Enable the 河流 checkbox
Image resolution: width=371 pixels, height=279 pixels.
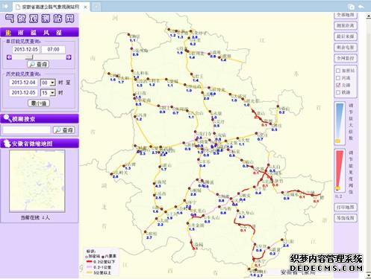pos(338,78)
